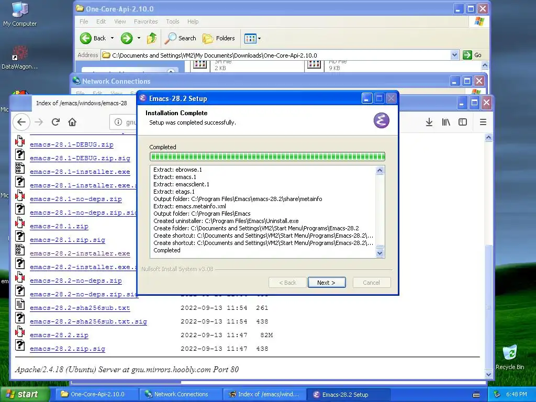Click Next in Emacs setup
This screenshot has width=536, height=402.
point(327,282)
